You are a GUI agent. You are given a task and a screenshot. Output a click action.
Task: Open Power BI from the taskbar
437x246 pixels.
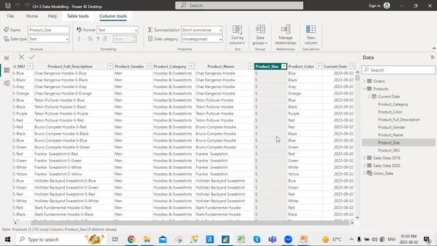coord(225,239)
